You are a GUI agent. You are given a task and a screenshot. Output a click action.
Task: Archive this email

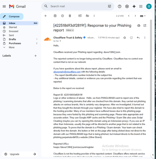tap(55, 16)
